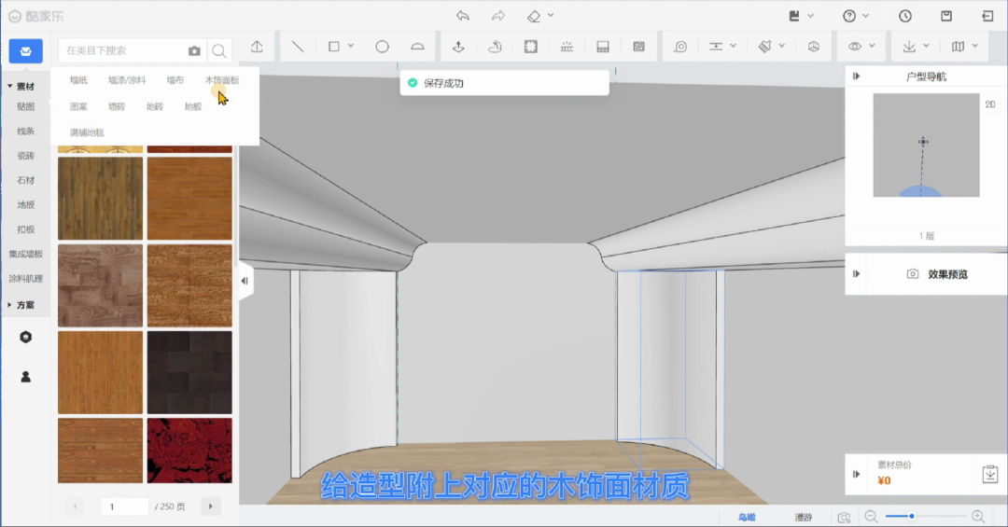The width and height of the screenshot is (1008, 527).
Task: Click the light strip tool icon
Action: (567, 47)
